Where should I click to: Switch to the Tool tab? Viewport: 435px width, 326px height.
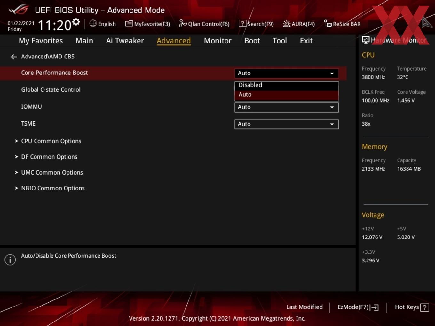pos(280,41)
